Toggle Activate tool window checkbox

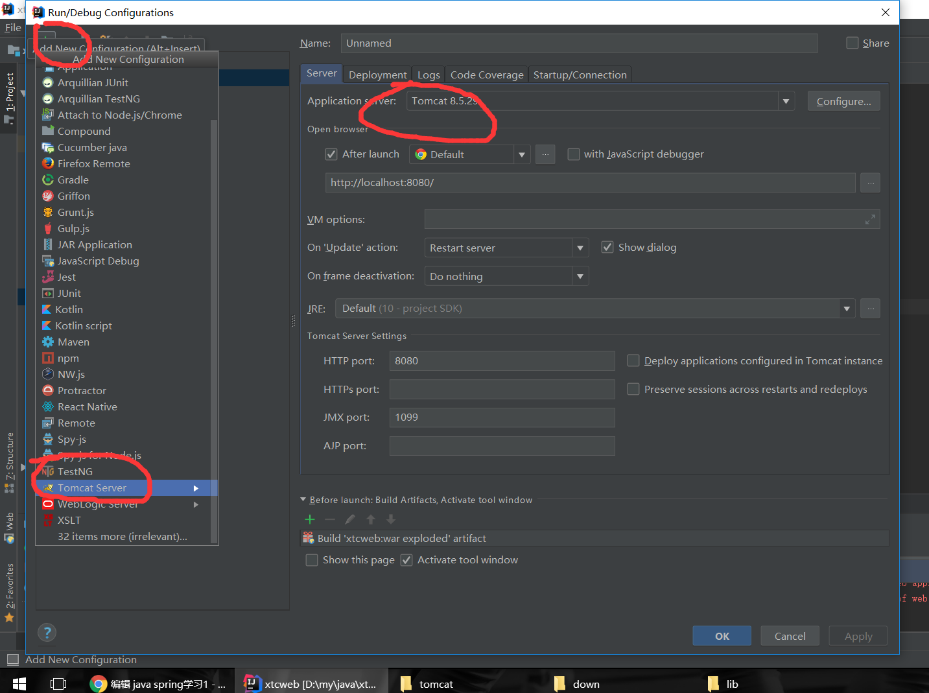point(406,560)
